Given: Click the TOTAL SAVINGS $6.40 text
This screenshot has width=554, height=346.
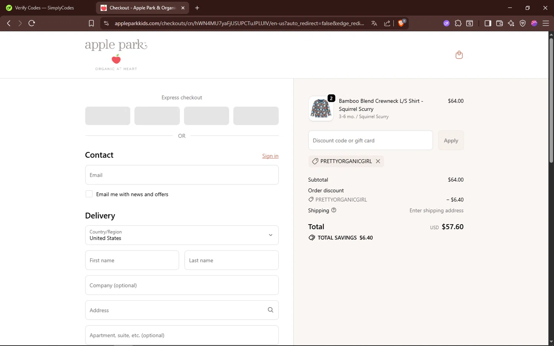Looking at the screenshot, I should [345, 238].
